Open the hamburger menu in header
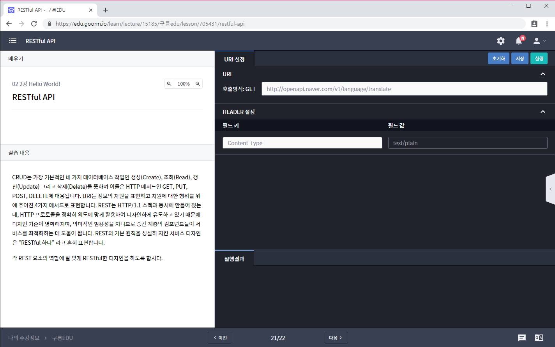 click(12, 41)
